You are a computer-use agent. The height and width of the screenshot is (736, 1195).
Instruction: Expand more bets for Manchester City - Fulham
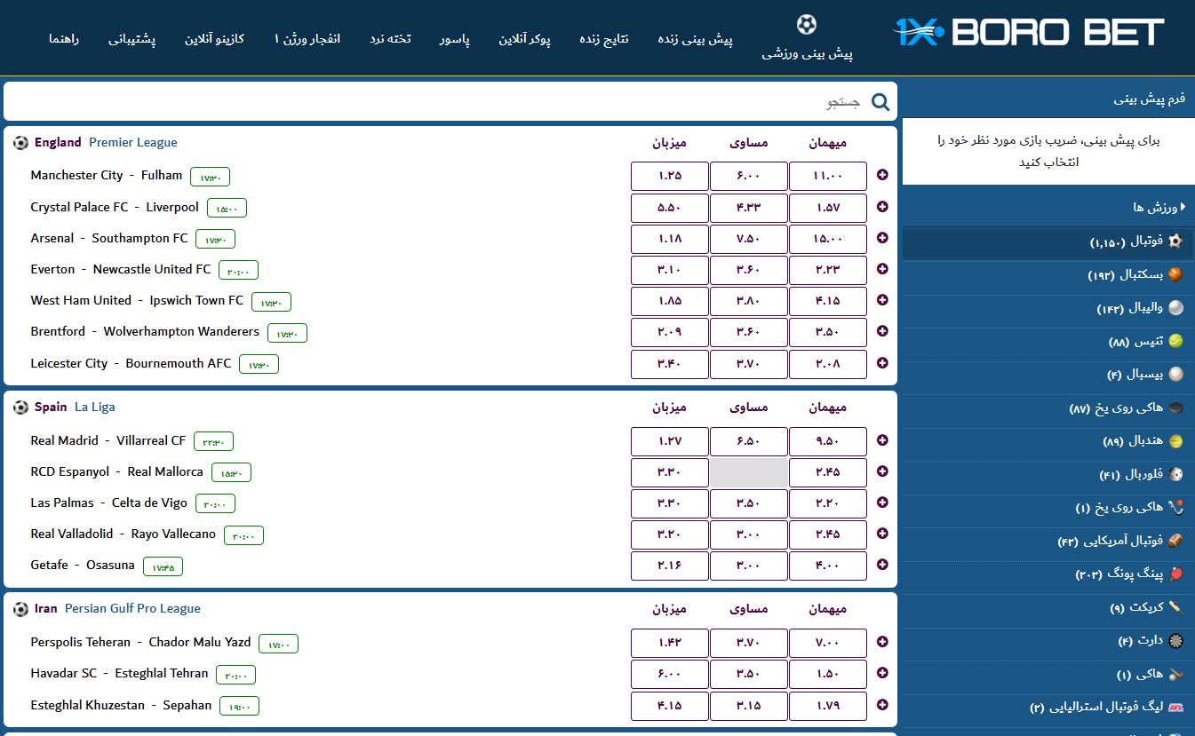882,176
